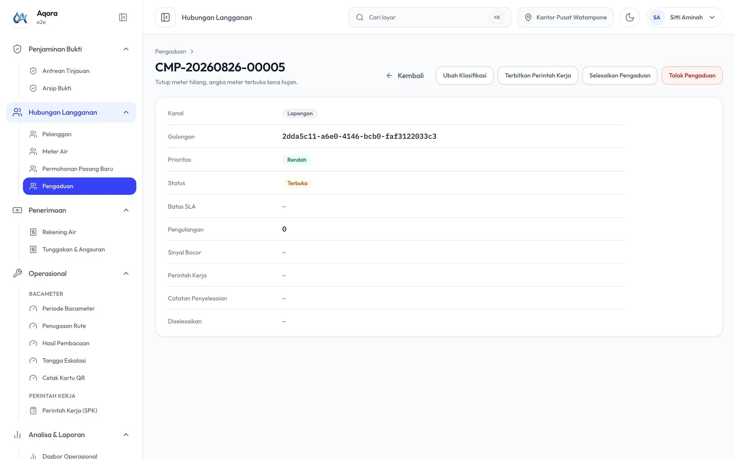Focus the Cari layar search field
735x459 pixels.
coord(429,17)
